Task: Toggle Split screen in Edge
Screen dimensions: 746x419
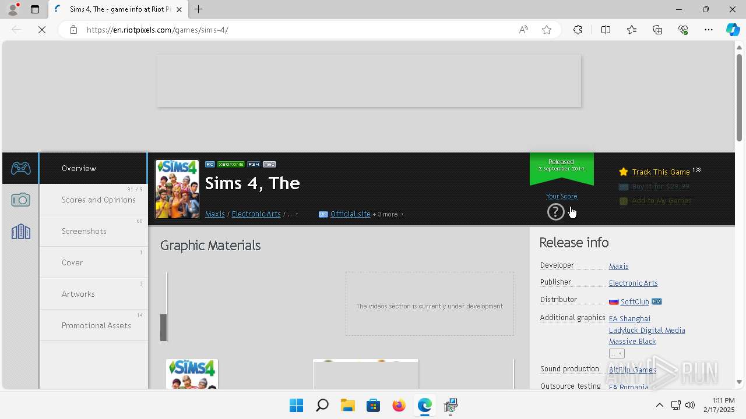Action: [606, 30]
